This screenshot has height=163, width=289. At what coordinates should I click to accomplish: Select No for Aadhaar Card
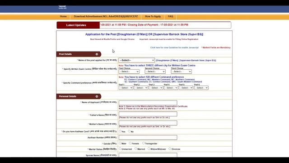tap(129, 131)
